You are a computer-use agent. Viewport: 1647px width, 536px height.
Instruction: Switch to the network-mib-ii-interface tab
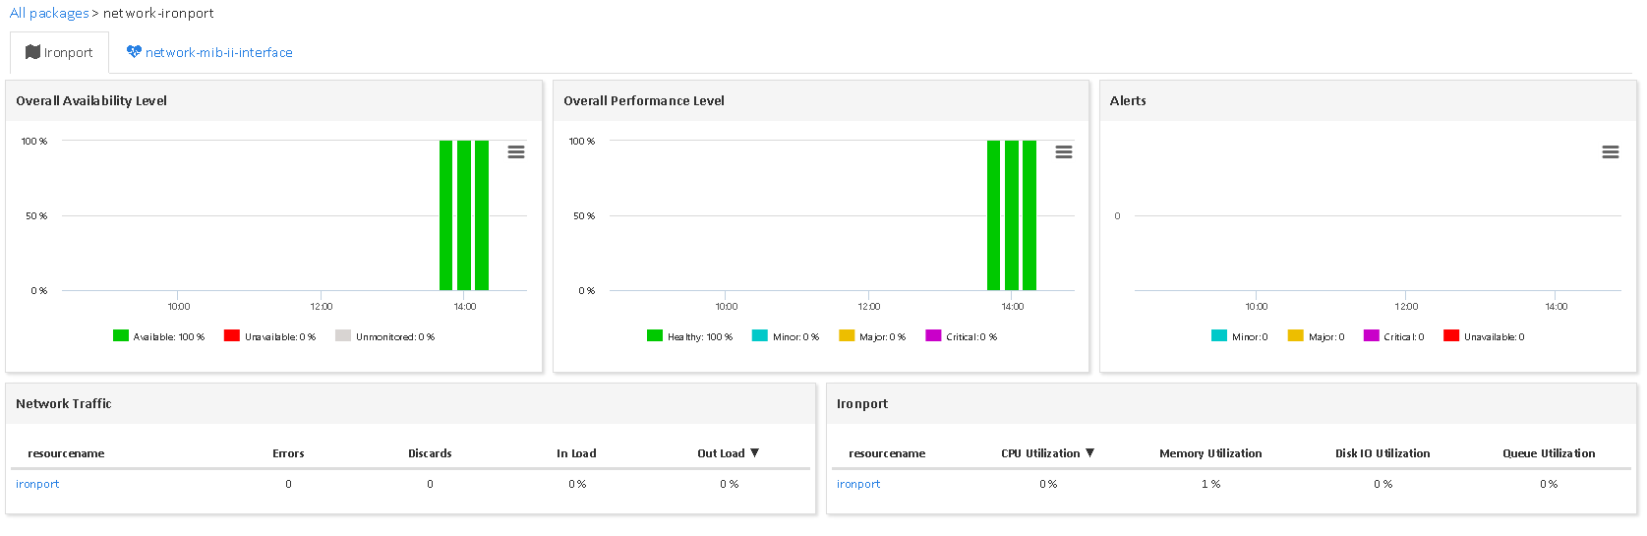[x=218, y=52]
